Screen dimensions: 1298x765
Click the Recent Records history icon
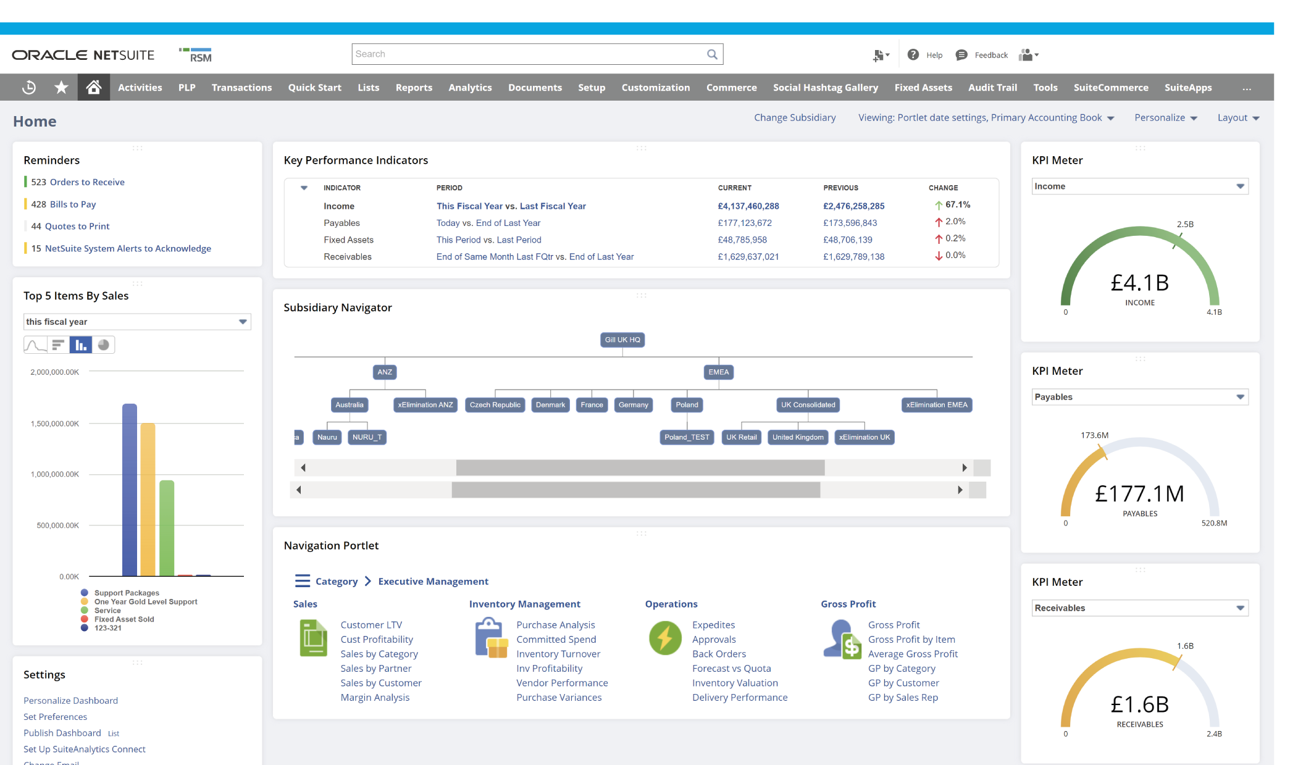point(28,88)
